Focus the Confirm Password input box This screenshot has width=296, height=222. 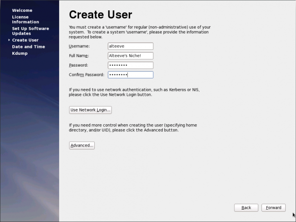130,74
